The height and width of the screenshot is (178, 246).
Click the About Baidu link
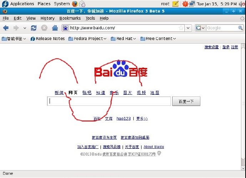point(154,147)
